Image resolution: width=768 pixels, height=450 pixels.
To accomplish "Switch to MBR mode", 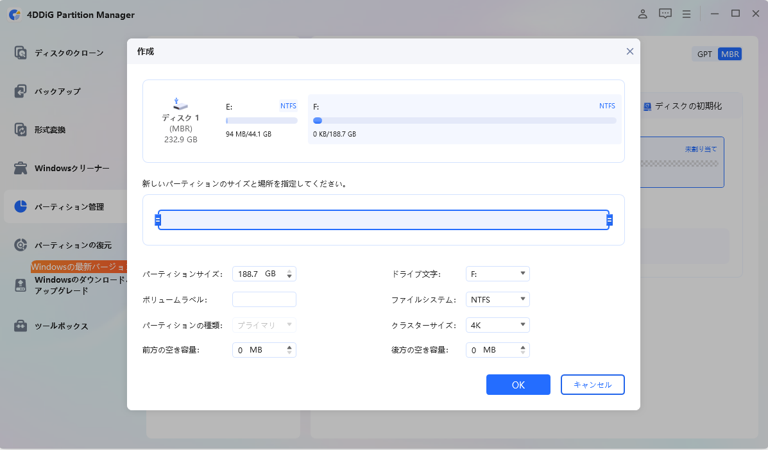I will click(730, 54).
